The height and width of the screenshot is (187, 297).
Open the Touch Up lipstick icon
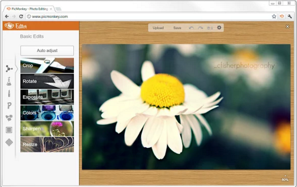point(9,93)
